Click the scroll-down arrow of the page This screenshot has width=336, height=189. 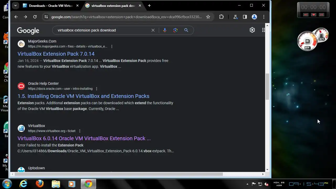pos(267,170)
